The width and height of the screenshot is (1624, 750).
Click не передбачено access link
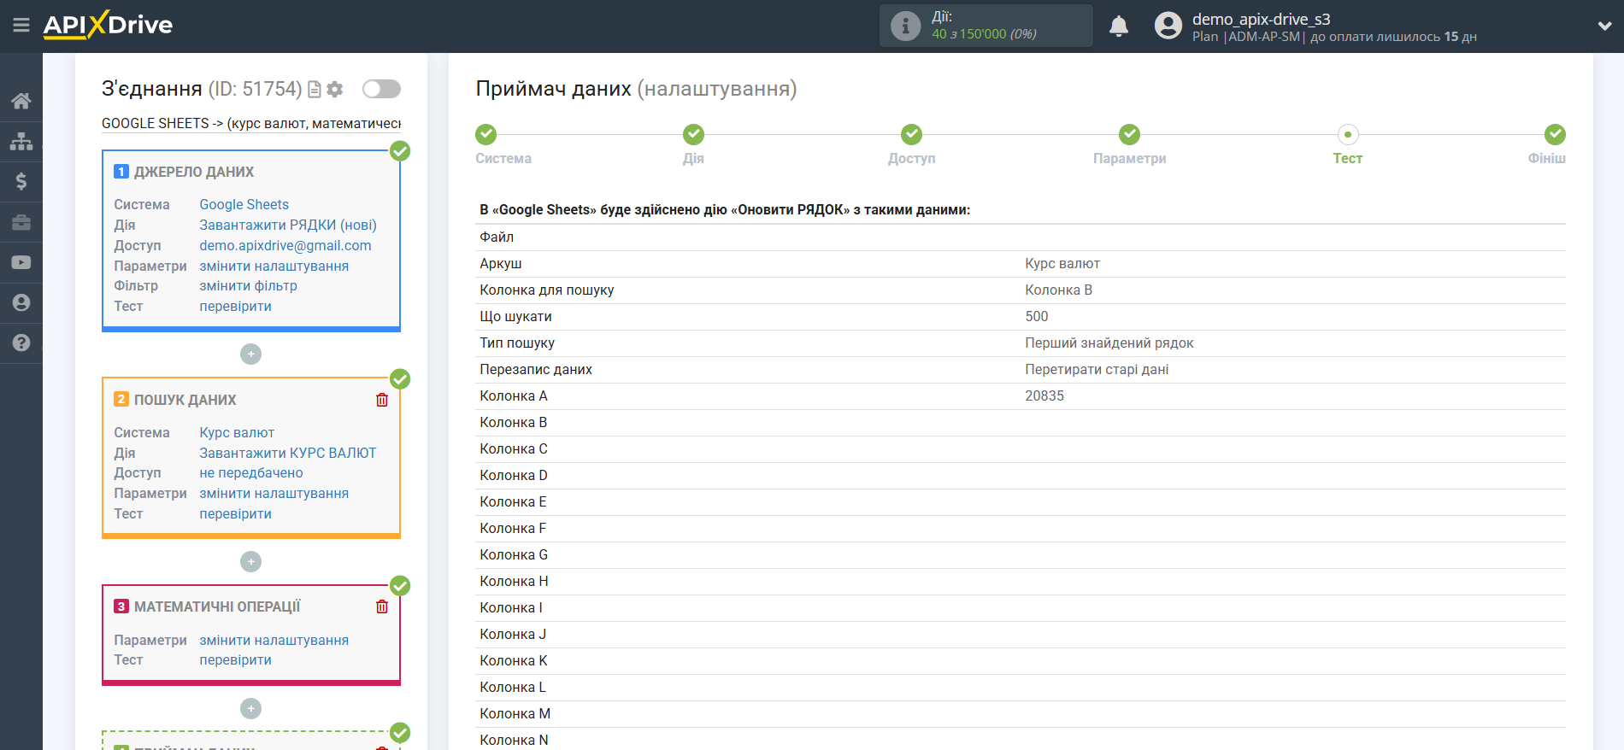pyautogui.click(x=251, y=472)
